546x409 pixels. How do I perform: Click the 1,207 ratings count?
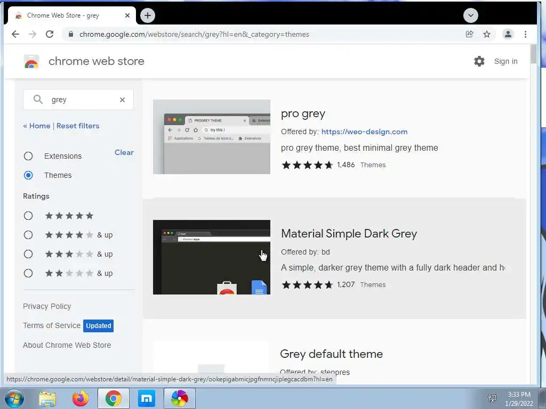pyautogui.click(x=346, y=285)
